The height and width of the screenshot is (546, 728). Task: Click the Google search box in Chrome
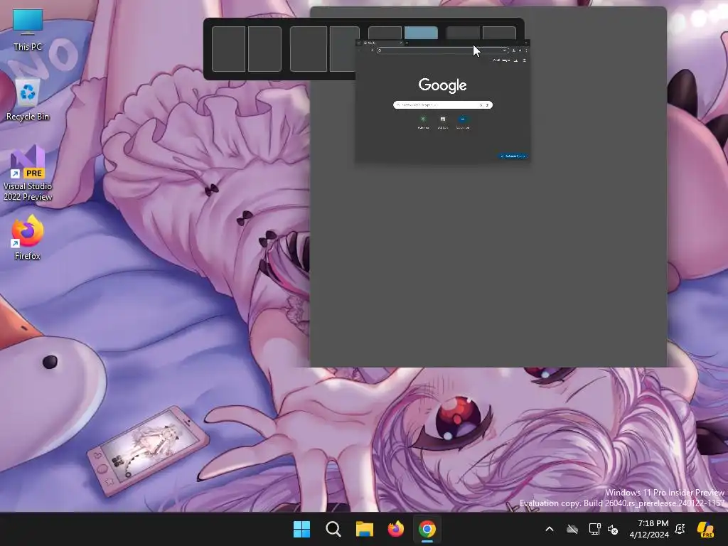443,105
